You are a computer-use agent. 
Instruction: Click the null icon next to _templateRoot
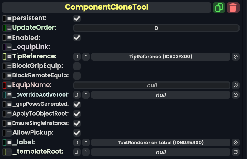tap(236, 152)
